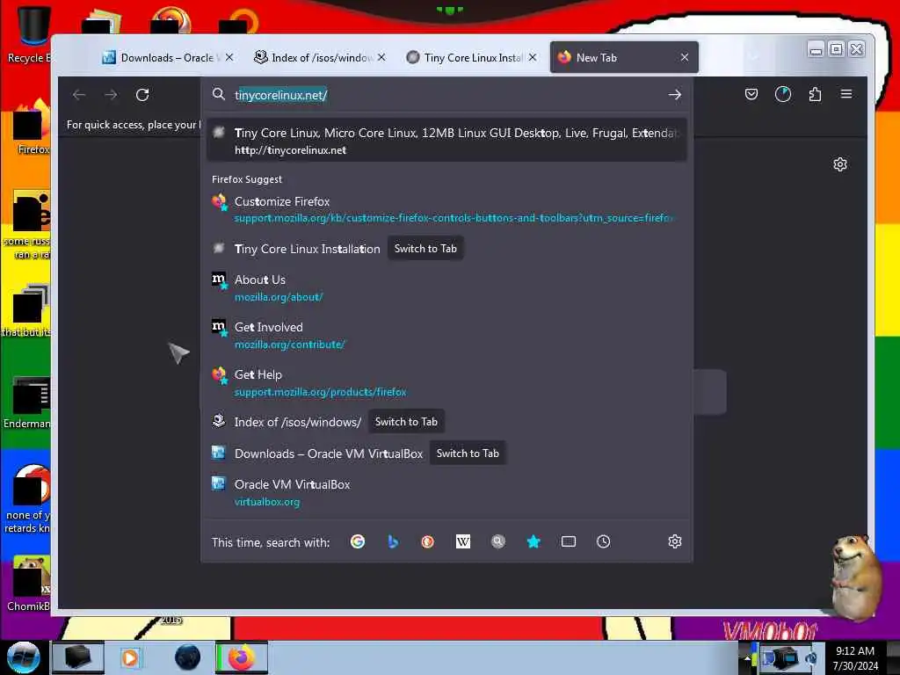Image resolution: width=900 pixels, height=675 pixels.
Task: Close the New Tab tab
Action: 685,57
